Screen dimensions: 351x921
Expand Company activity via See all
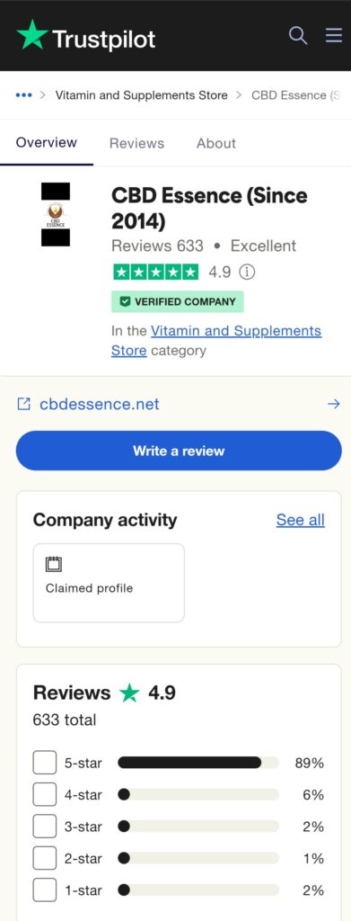[300, 520]
